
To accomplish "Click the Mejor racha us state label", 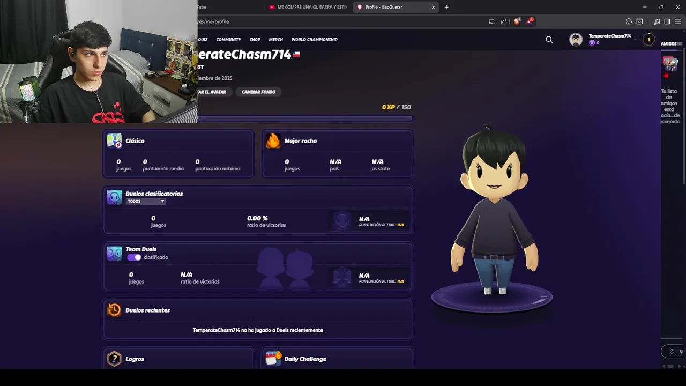I will 381,169.
